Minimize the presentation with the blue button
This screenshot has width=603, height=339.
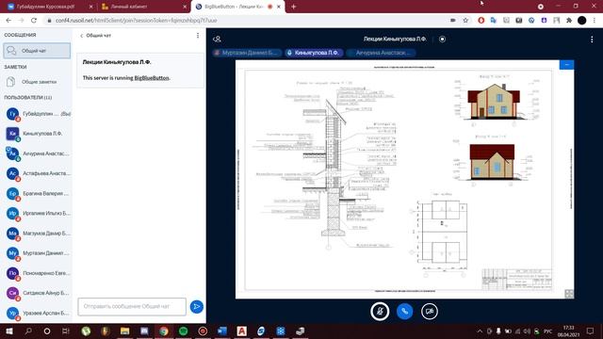coord(566,65)
